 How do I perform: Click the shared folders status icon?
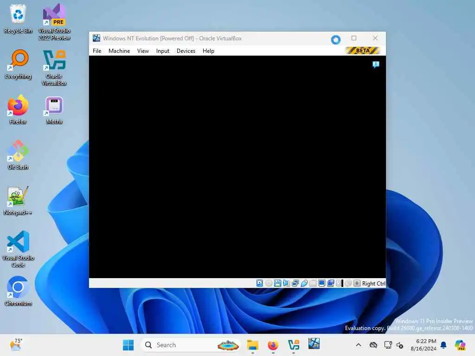[313, 283]
